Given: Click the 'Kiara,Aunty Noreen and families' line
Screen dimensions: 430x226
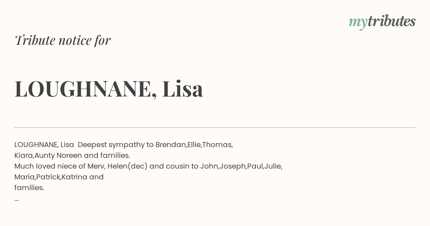Looking at the screenshot, I should (x=72, y=155).
